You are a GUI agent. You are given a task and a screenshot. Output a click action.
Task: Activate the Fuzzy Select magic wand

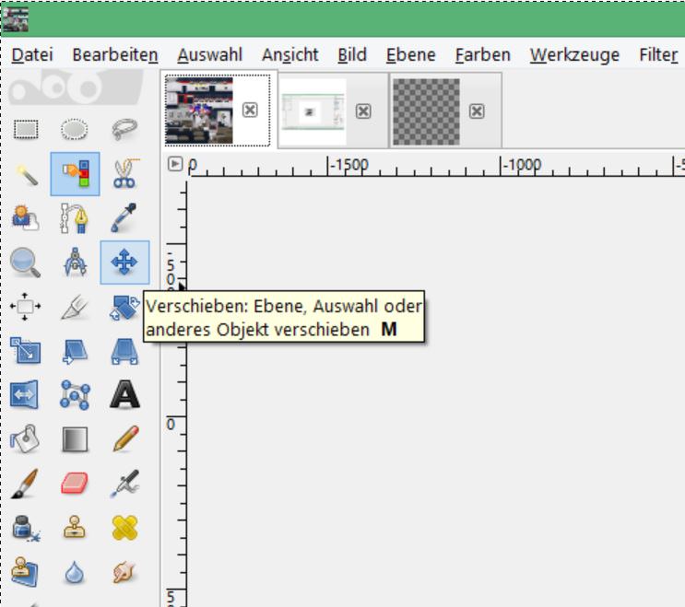pos(26,175)
